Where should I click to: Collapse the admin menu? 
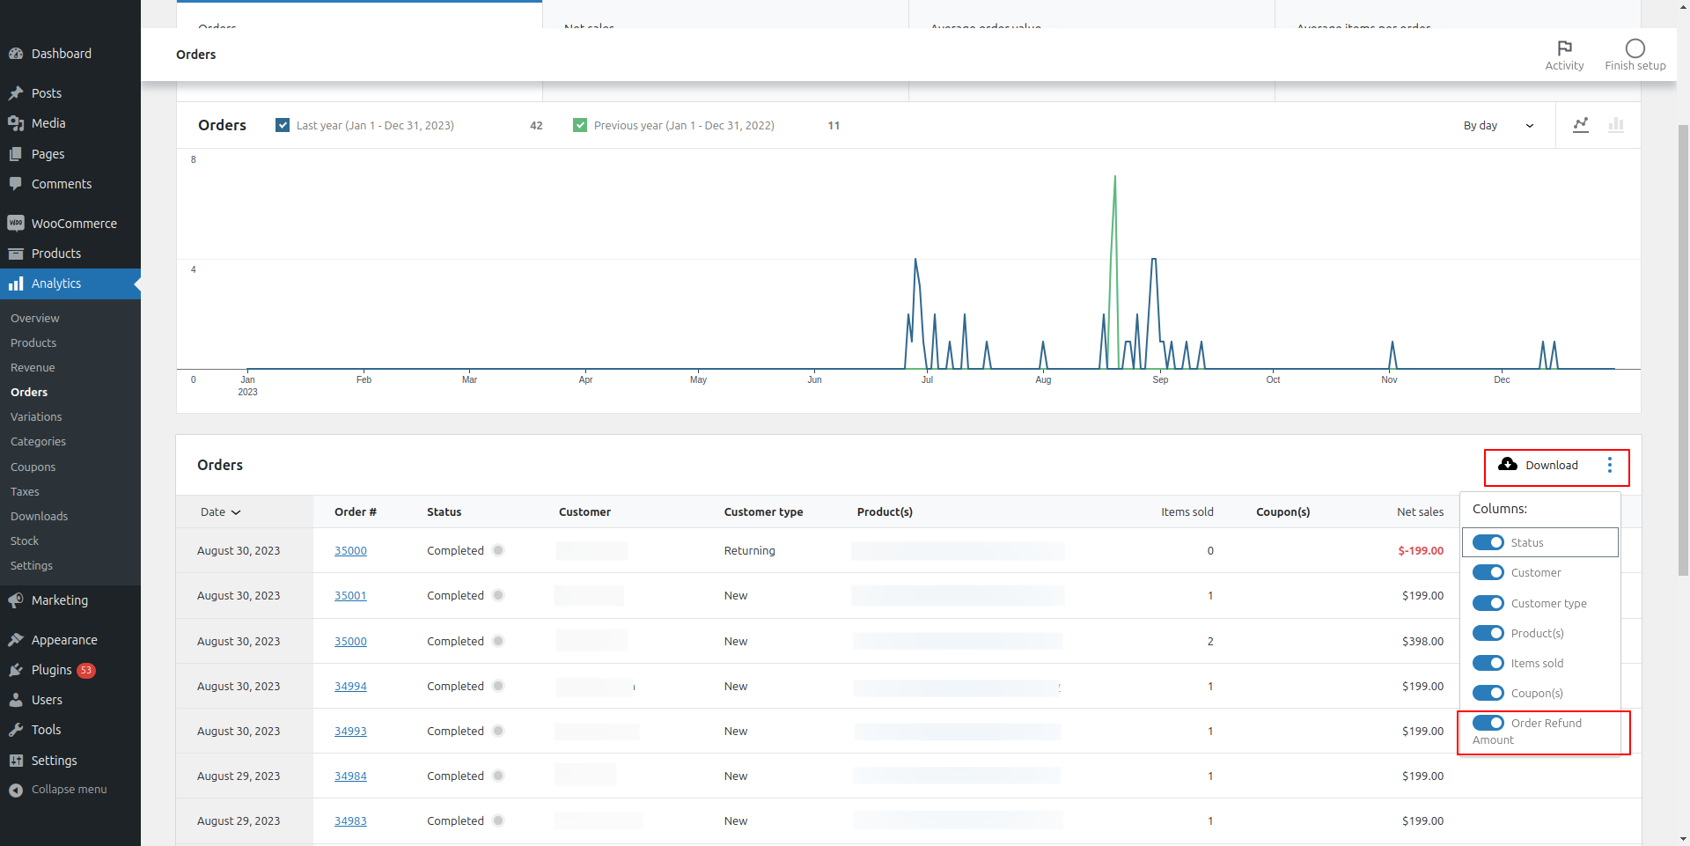point(69,790)
